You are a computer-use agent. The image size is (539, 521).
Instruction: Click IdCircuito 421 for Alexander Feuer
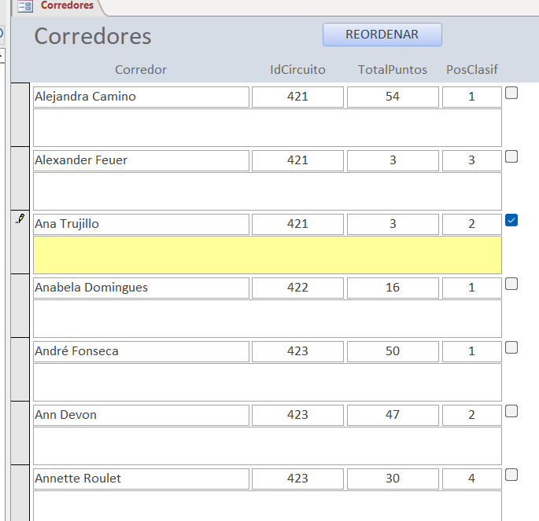point(297,160)
